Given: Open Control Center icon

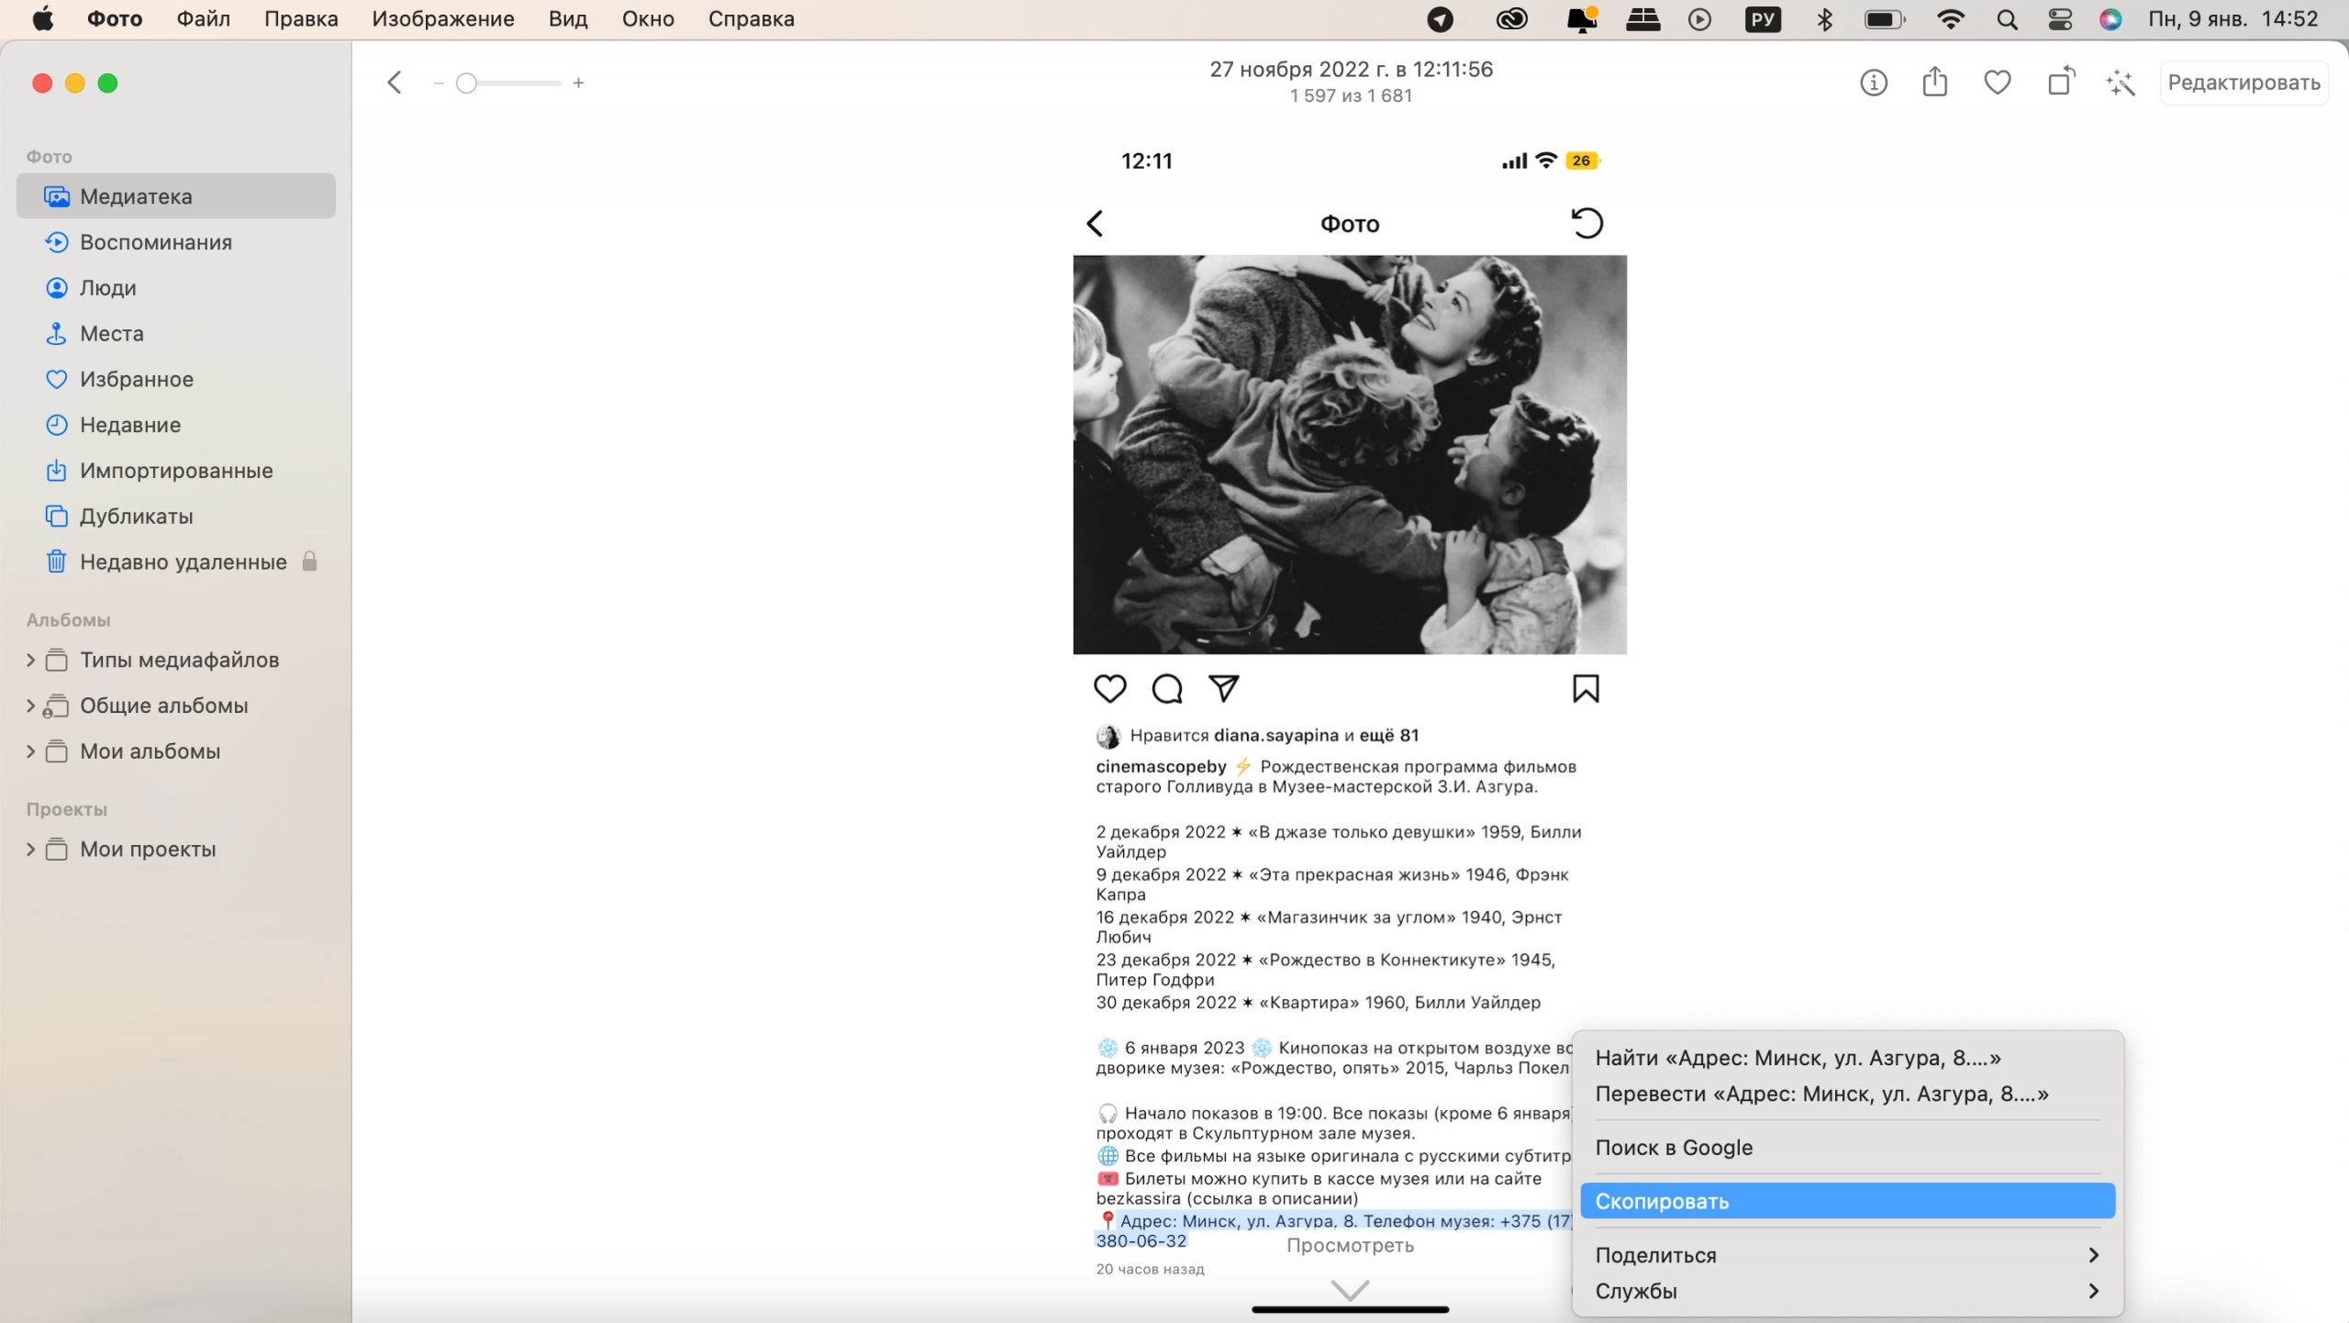Looking at the screenshot, I should coord(2060,19).
